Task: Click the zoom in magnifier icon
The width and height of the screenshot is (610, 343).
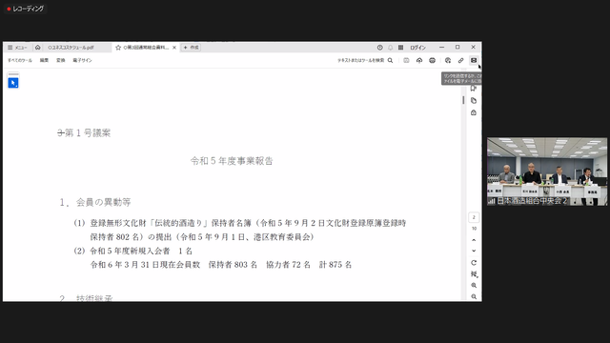Action: 474,286
